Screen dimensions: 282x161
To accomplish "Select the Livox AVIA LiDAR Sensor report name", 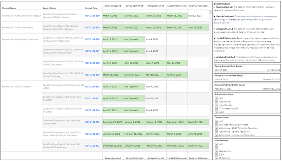I will pyautogui.click(x=61, y=122).
